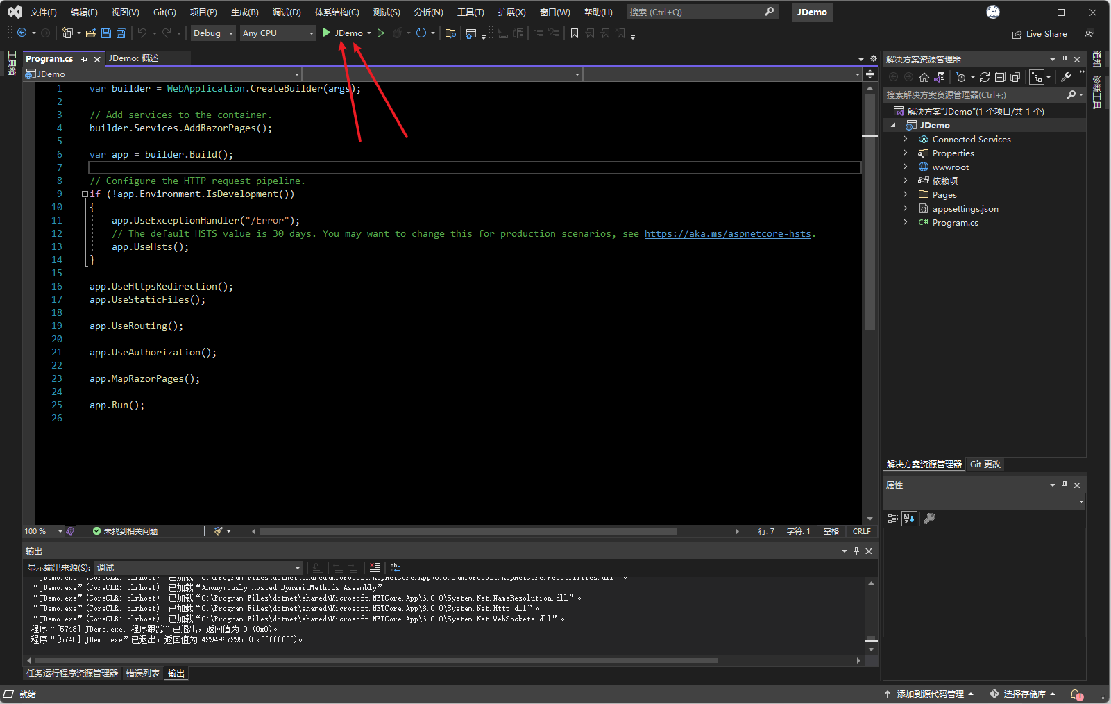Open the 文件(F) menu

43,12
